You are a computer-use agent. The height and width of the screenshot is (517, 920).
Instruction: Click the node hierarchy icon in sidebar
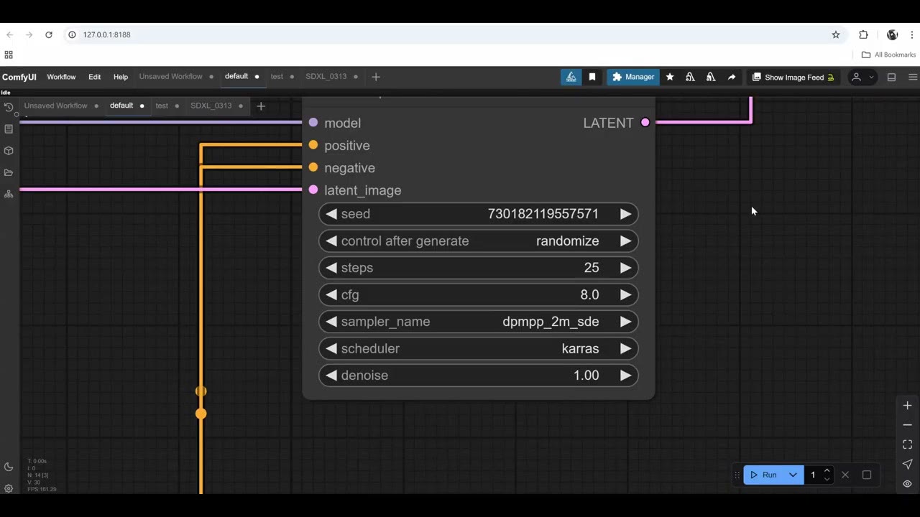[9, 194]
